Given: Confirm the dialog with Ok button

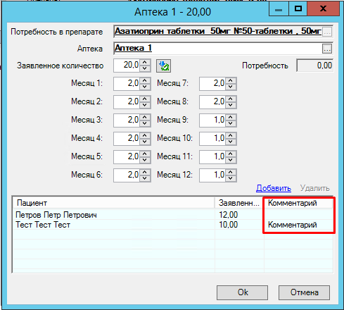Looking at the screenshot, I should (x=242, y=292).
